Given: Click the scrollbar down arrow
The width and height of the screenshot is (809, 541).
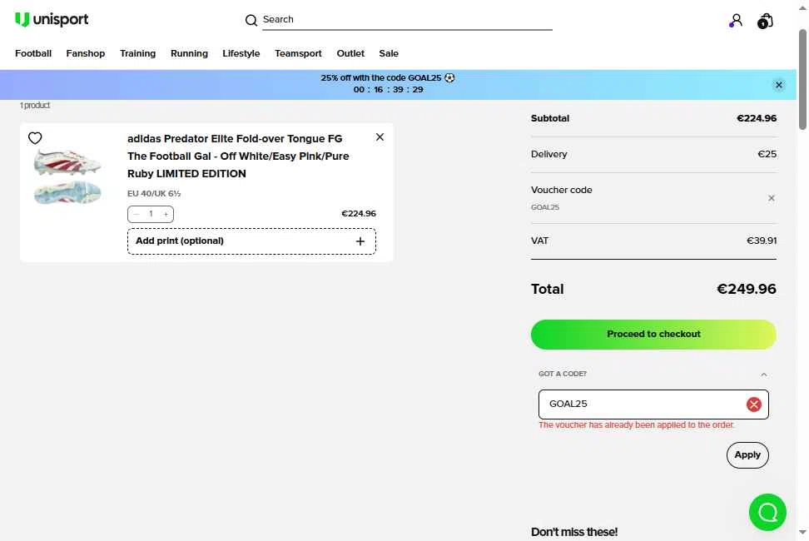Looking at the screenshot, I should pyautogui.click(x=802, y=532).
